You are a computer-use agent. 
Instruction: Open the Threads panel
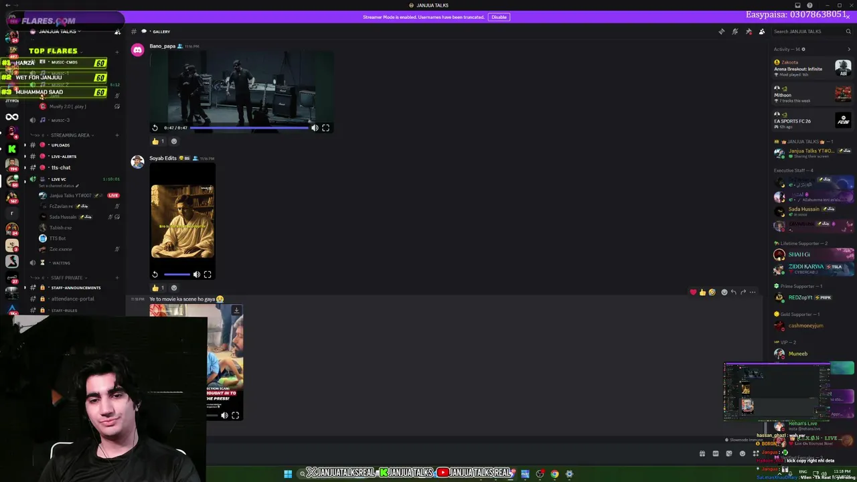[x=722, y=31]
